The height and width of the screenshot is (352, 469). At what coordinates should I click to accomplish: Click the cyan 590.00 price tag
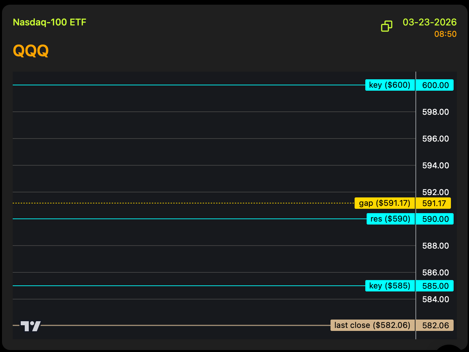[435, 219]
